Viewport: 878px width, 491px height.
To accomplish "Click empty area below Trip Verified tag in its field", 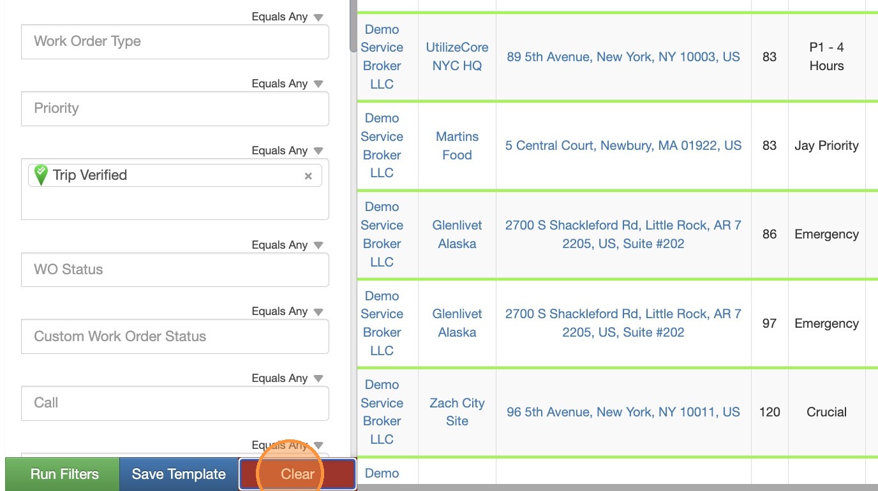I will [175, 203].
